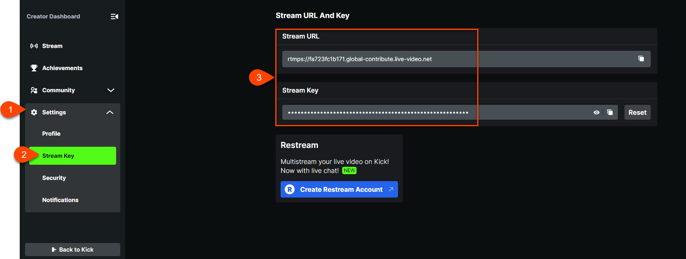Image resolution: width=686 pixels, height=259 pixels.
Task: Collapse the Settings section chevron
Action: [x=110, y=112]
